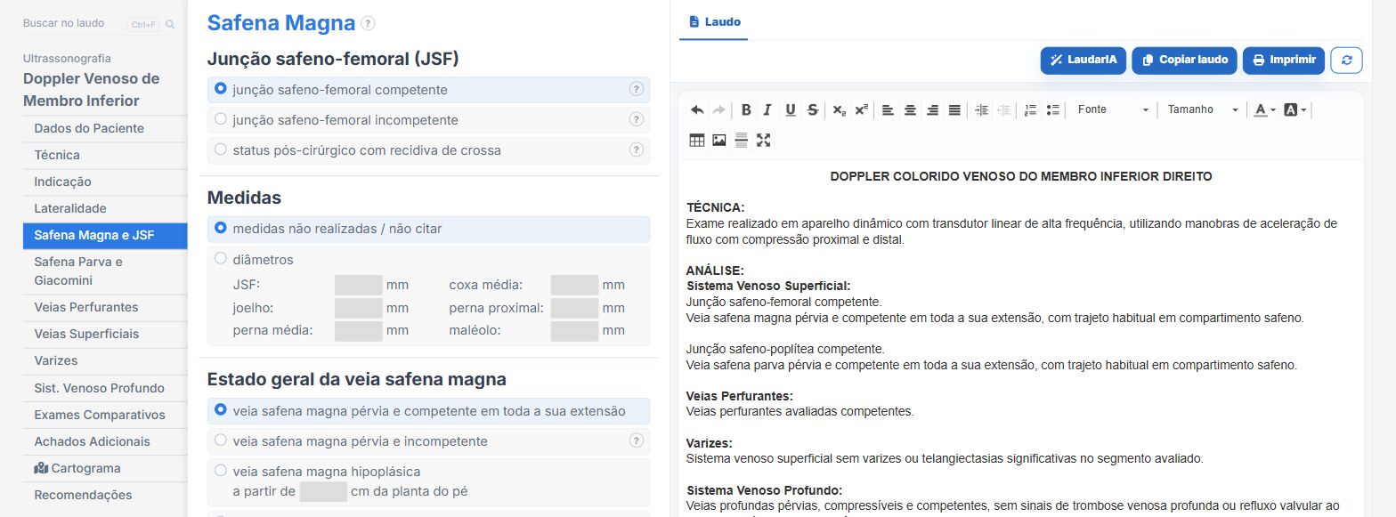Open the Fonte dropdown

click(1112, 109)
